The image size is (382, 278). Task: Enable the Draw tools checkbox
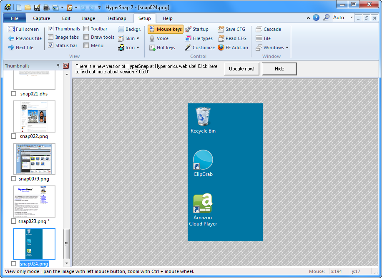coord(86,37)
